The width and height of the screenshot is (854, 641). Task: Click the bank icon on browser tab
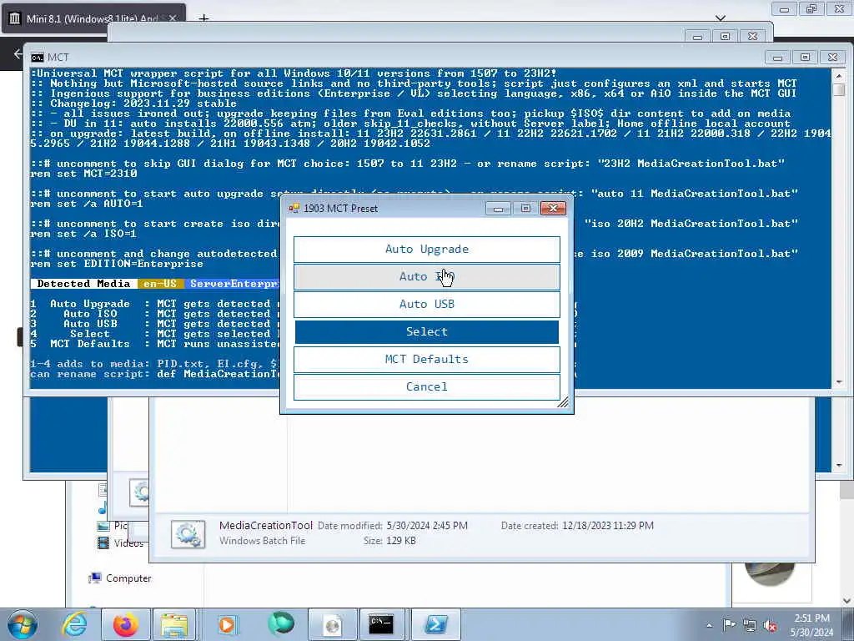(x=15, y=18)
